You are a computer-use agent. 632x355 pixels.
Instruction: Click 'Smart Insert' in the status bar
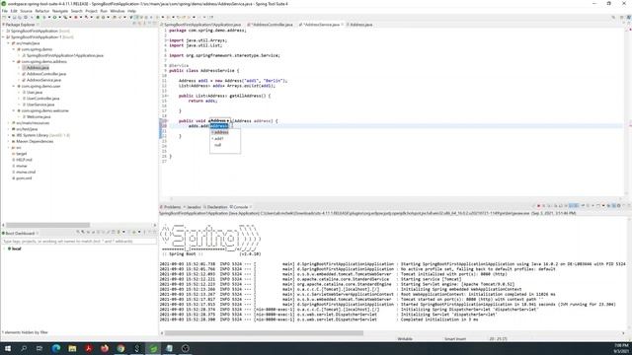(455, 339)
